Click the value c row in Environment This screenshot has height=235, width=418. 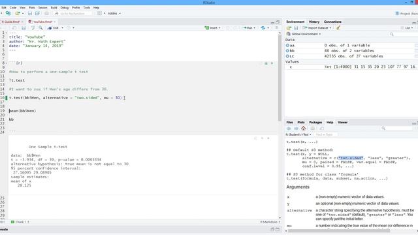pyautogui.click(x=351, y=67)
